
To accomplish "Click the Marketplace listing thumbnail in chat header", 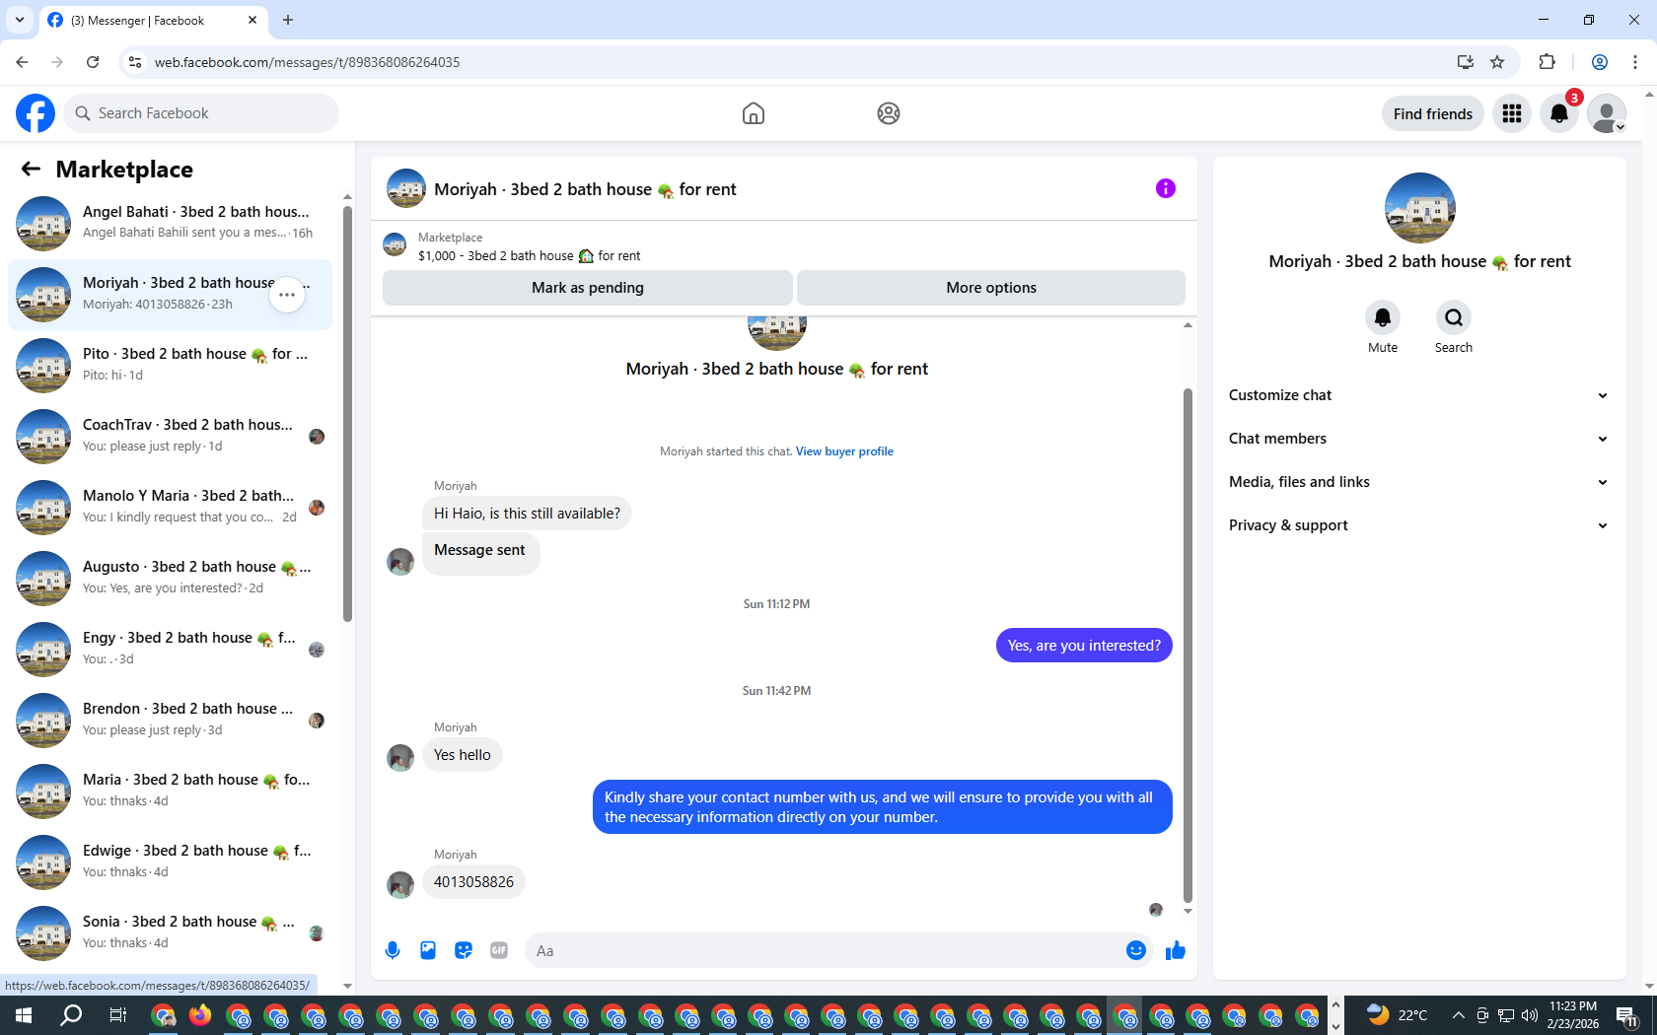I will tap(395, 245).
